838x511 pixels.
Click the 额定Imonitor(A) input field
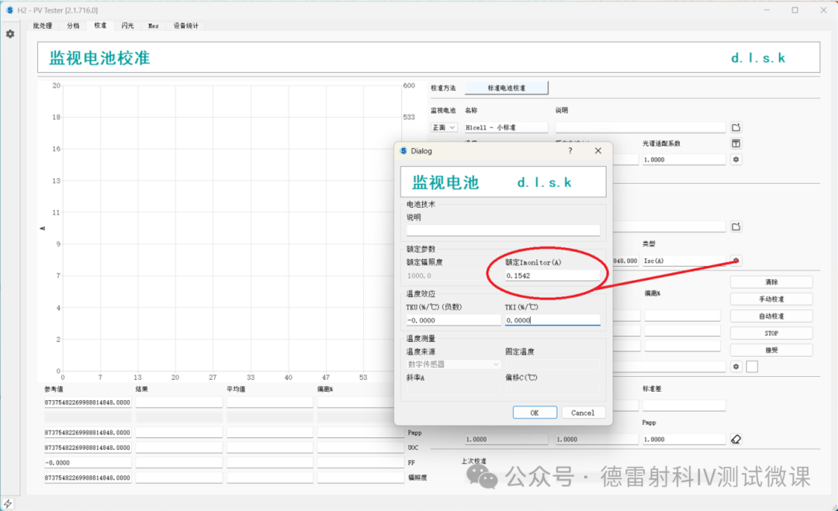tap(552, 275)
